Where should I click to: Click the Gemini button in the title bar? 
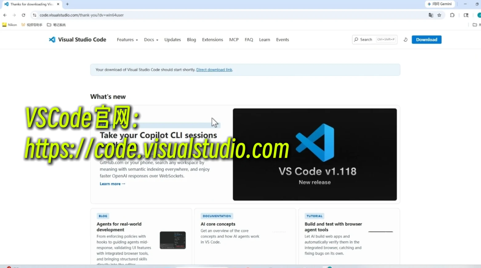[x=440, y=4]
